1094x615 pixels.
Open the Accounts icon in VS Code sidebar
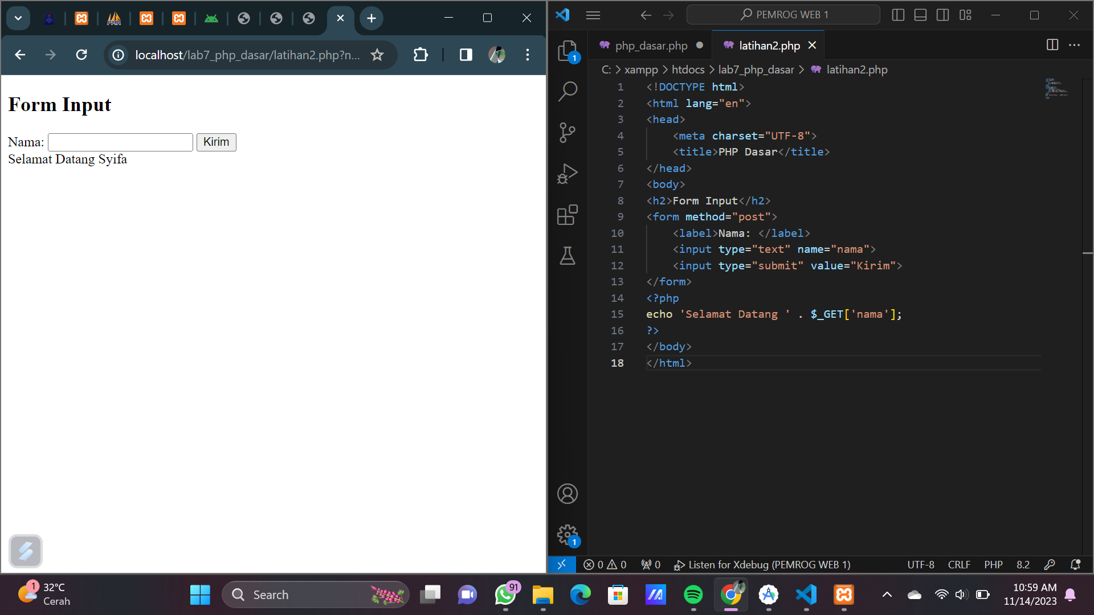pos(568,493)
